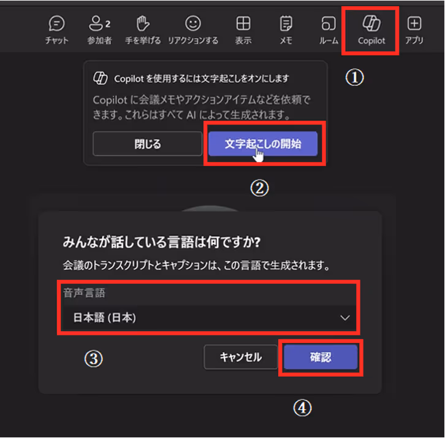This screenshot has height=438, width=445.
Task: Select the チャット label text in toolbar
Action: pos(56,40)
